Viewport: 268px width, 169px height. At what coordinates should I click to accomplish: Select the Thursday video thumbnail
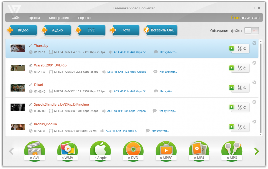tap(18, 48)
